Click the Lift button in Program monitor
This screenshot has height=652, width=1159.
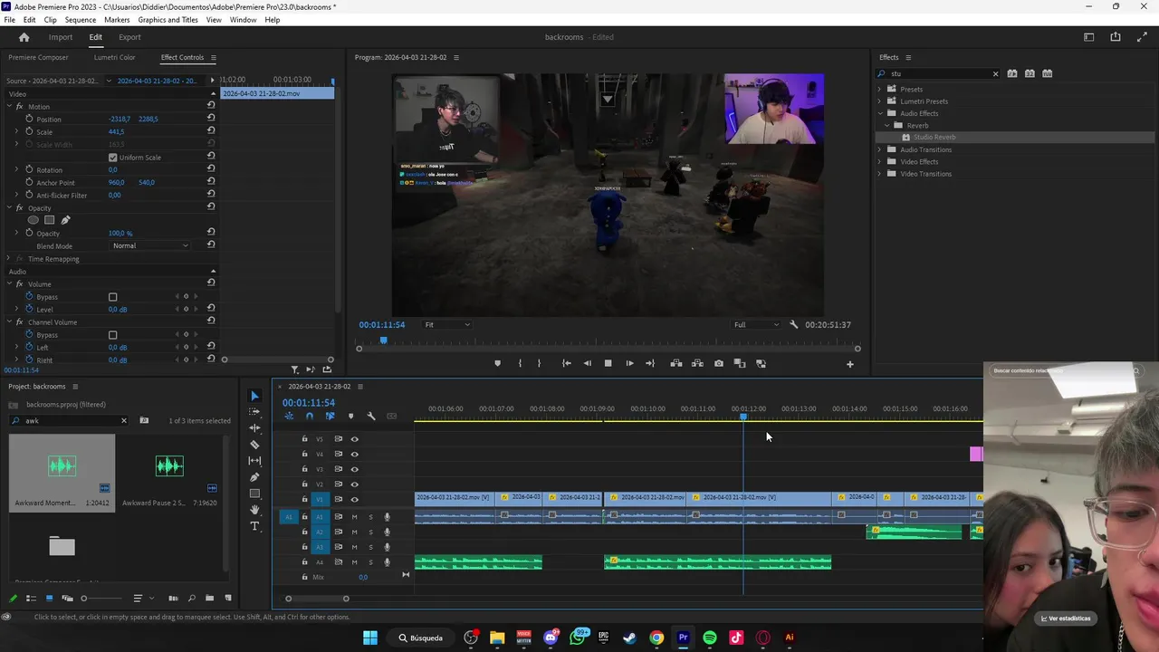point(675,363)
